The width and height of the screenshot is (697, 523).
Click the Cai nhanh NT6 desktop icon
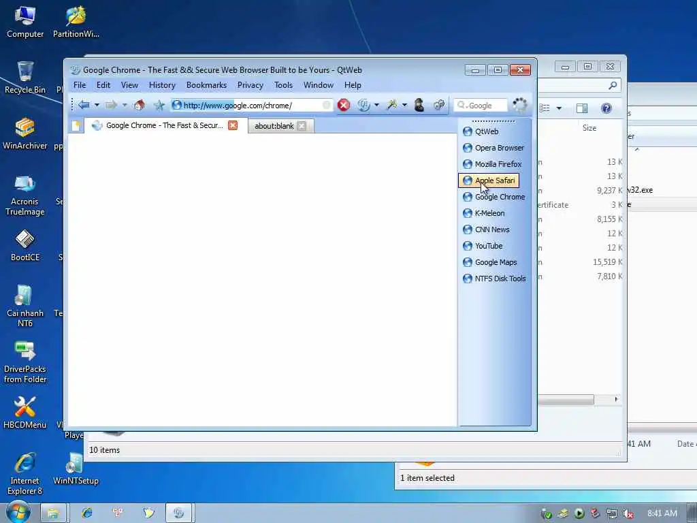click(x=25, y=306)
